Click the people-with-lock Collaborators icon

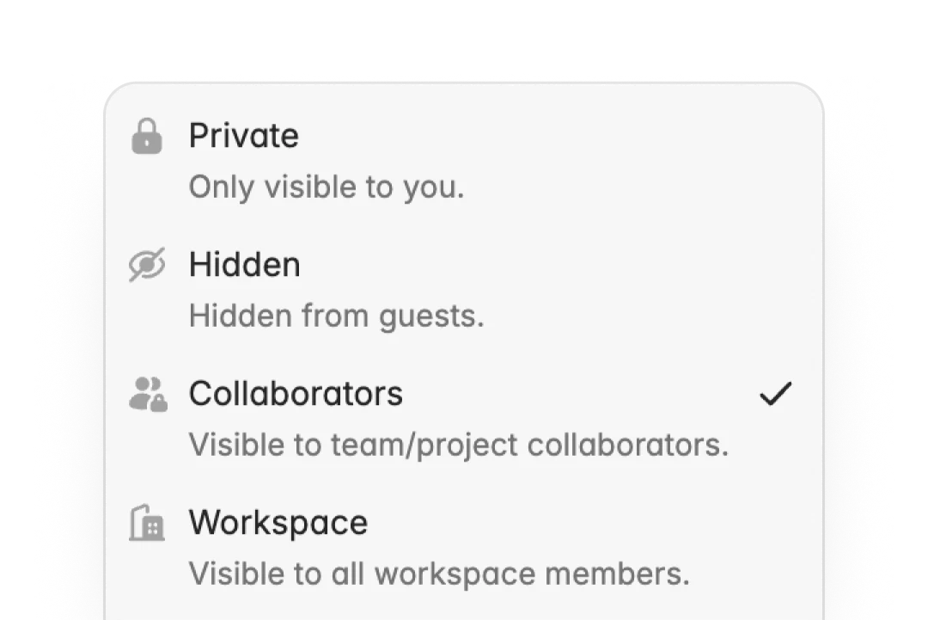click(148, 394)
